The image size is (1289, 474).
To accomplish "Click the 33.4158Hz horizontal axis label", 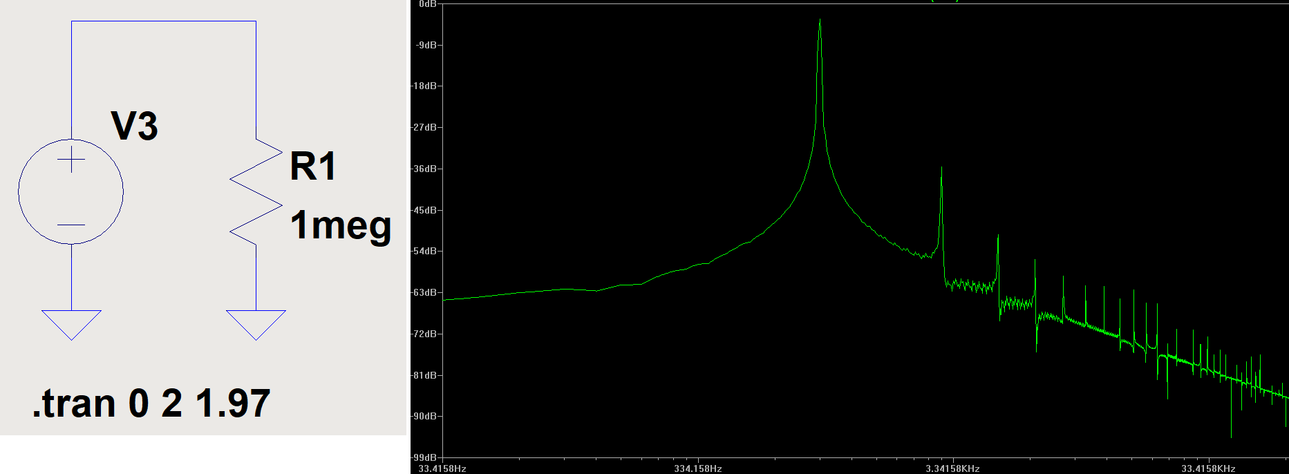I will pos(442,468).
